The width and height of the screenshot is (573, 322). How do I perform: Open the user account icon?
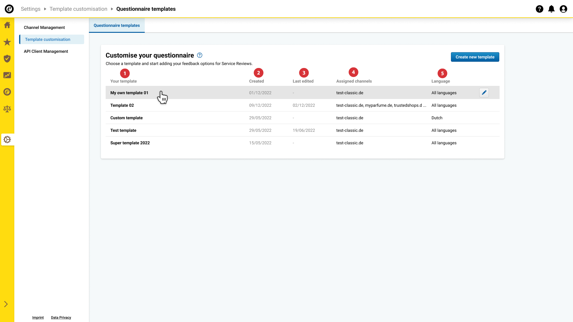pyautogui.click(x=563, y=9)
